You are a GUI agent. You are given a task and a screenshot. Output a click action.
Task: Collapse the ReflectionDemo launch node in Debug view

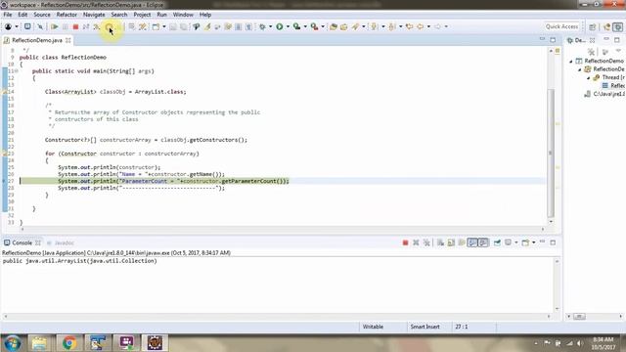point(571,61)
